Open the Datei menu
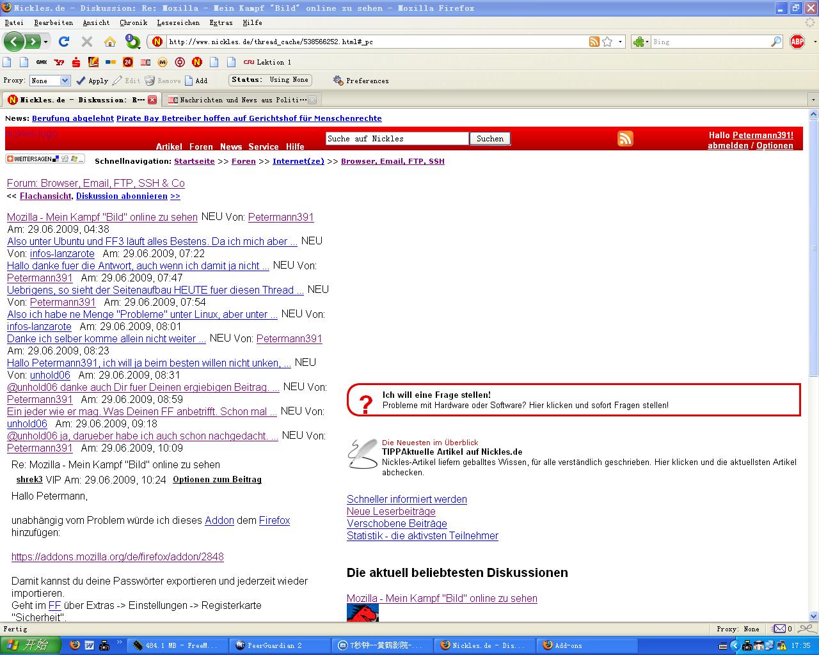The image size is (819, 655). click(14, 22)
